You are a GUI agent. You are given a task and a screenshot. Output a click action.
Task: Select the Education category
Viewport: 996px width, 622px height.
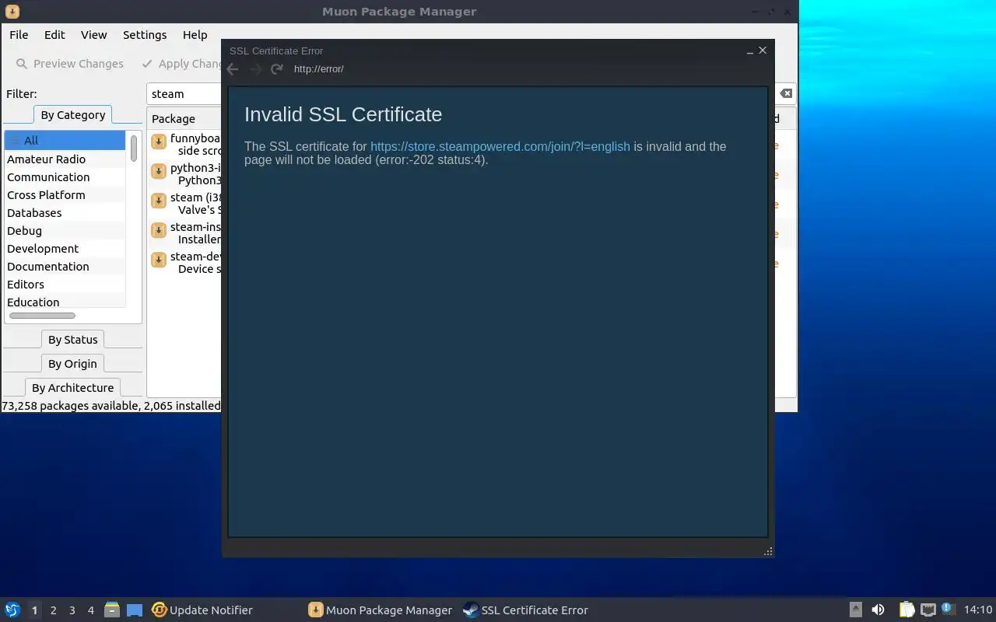pos(65,302)
